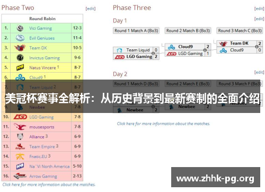The width and height of the screenshot is (265, 192).
Task: Click Cloud9 logo in Match C bracket
Action: click(223, 50)
